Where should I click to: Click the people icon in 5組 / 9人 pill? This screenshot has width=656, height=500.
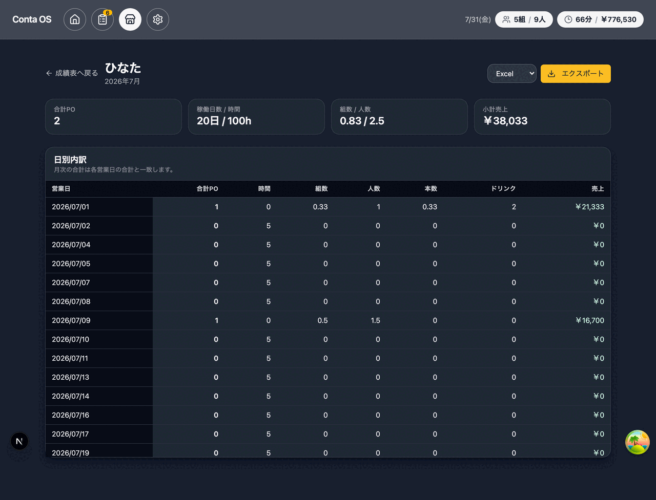(506, 19)
